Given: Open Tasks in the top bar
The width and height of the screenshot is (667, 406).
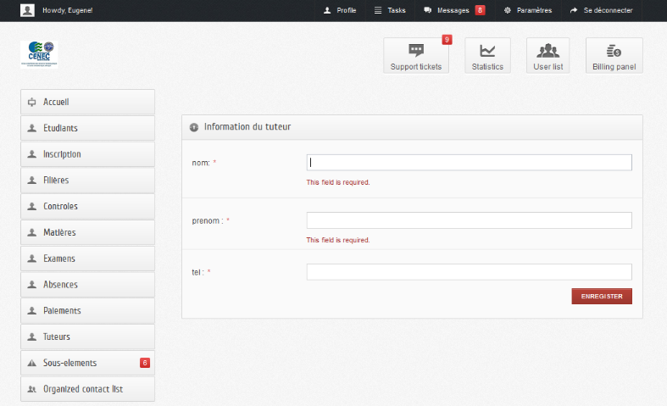Looking at the screenshot, I should tap(390, 10).
